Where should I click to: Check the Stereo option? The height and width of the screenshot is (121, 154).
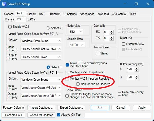[x=98, y=53]
